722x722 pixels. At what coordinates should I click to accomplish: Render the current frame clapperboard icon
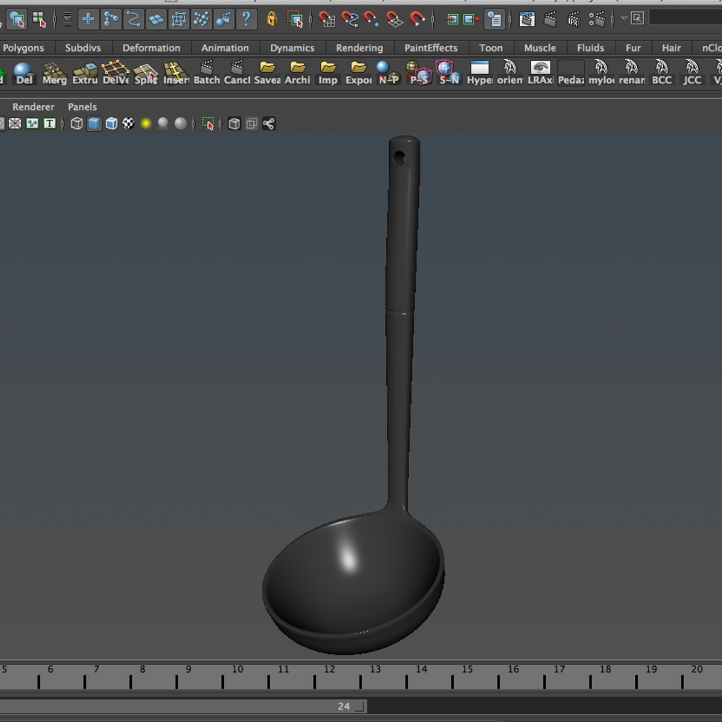551,19
